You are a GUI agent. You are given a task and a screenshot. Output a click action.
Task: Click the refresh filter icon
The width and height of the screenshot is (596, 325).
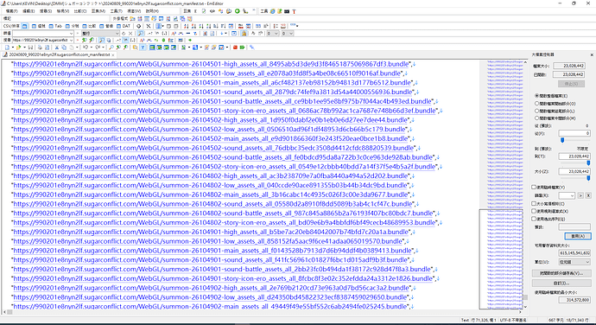coord(124,34)
